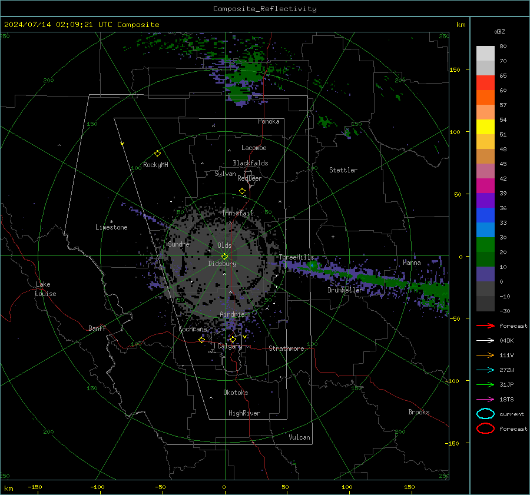Viewport: 530px width, 495px height.
Task: Click the yellow diamond marker just above Calgary
Action: point(233,339)
